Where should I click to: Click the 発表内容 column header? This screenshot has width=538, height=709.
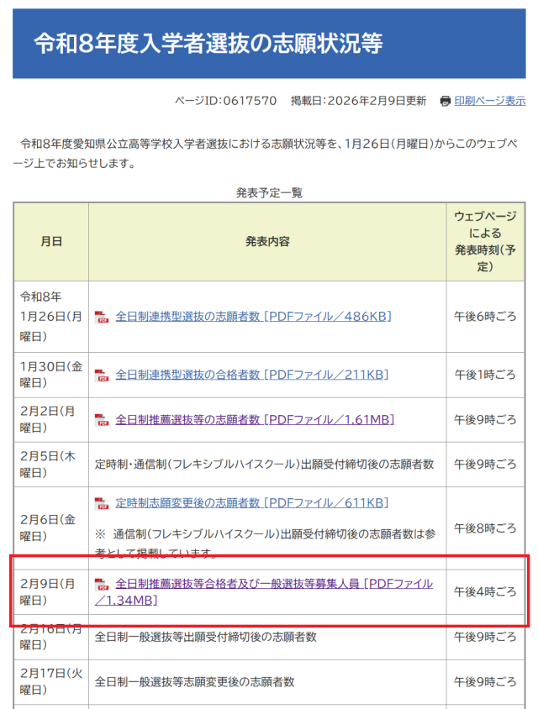tap(267, 242)
